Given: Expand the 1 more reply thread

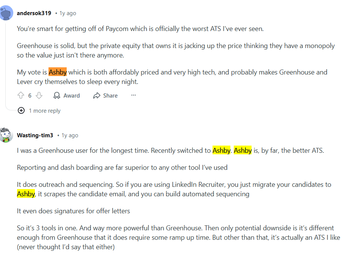Looking at the screenshot, I should click(x=21, y=111).
